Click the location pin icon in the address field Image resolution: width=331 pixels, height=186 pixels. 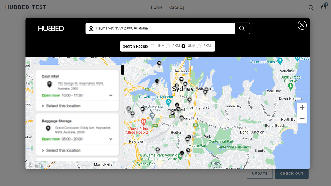pyautogui.click(x=91, y=28)
